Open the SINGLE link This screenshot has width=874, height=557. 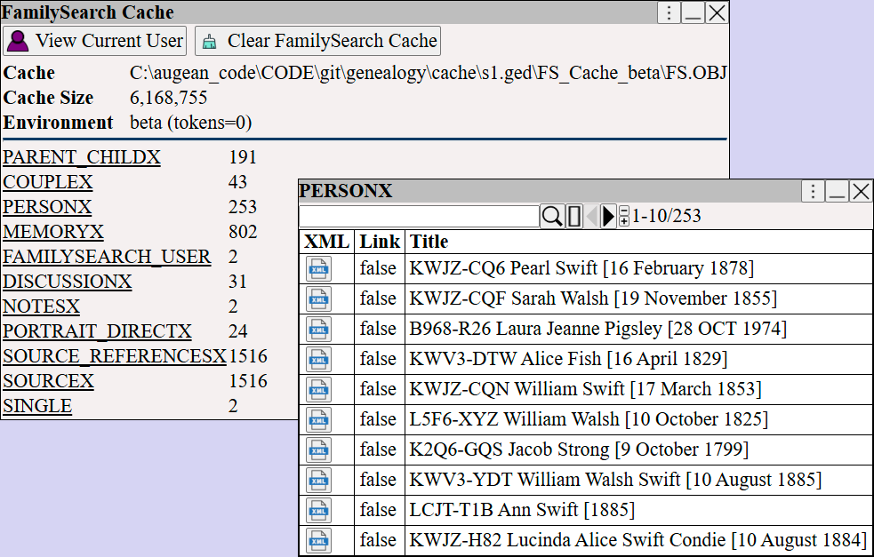(37, 406)
